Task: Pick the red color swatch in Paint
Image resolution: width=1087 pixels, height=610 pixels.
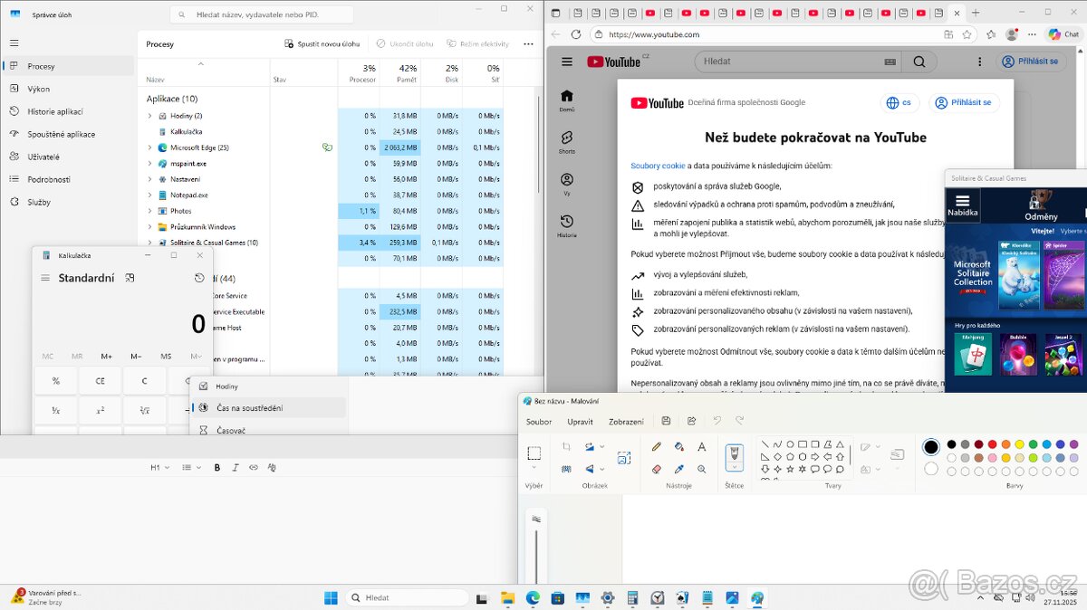Action: click(993, 444)
